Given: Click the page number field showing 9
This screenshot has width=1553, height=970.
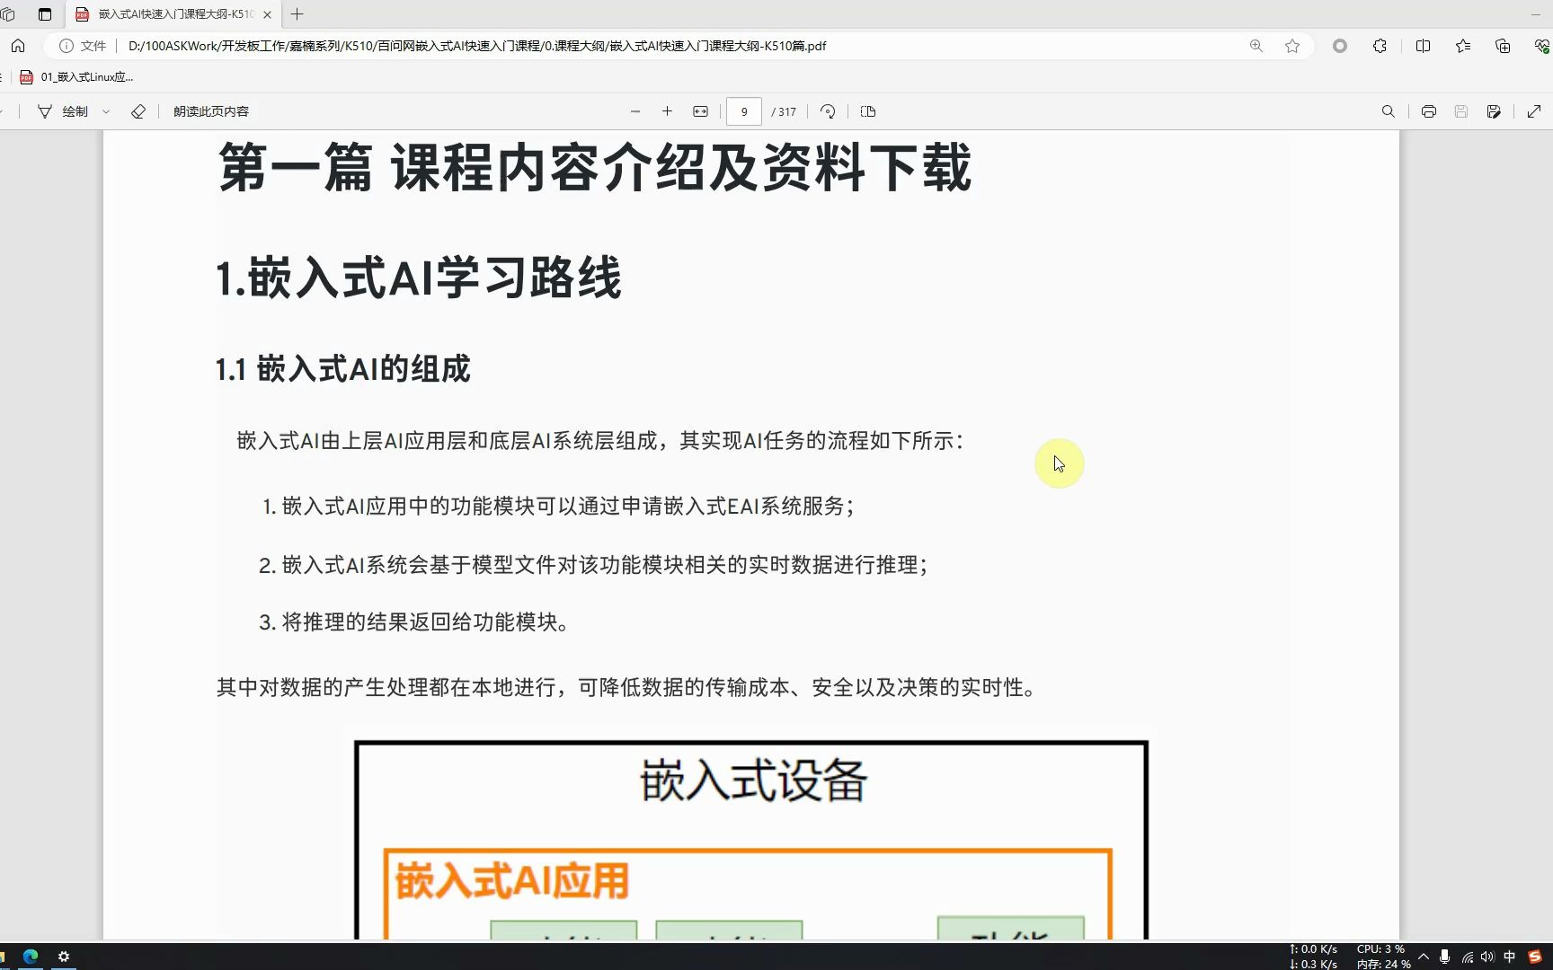Looking at the screenshot, I should 744,111.
